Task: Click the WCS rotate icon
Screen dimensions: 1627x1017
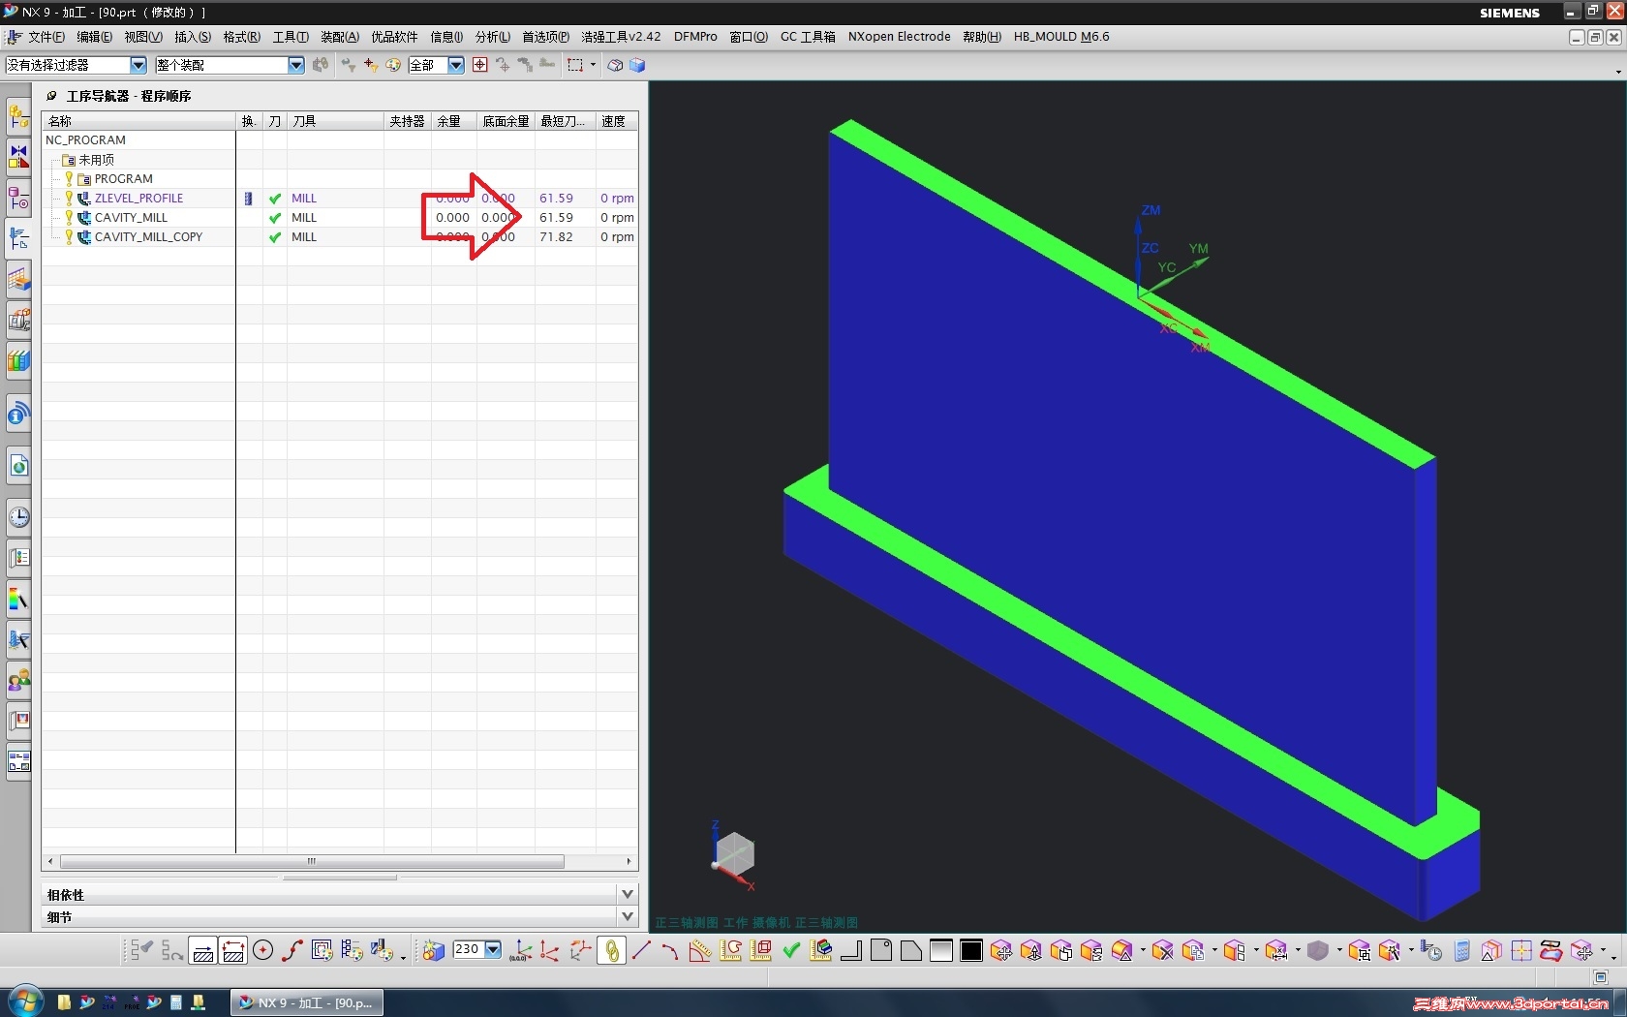Action: pyautogui.click(x=580, y=950)
